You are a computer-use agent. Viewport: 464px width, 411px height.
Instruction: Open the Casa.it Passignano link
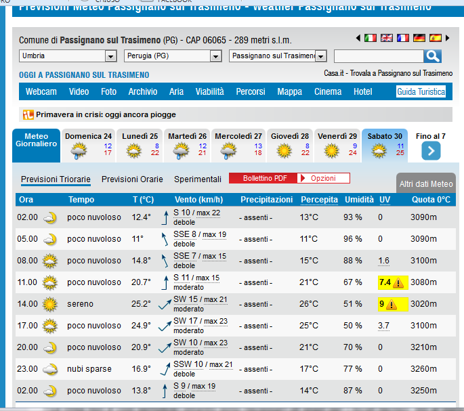(x=388, y=73)
